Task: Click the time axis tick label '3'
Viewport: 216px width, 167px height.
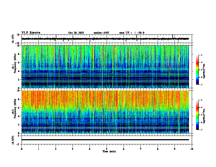Action: pyautogui.click(x=73, y=149)
